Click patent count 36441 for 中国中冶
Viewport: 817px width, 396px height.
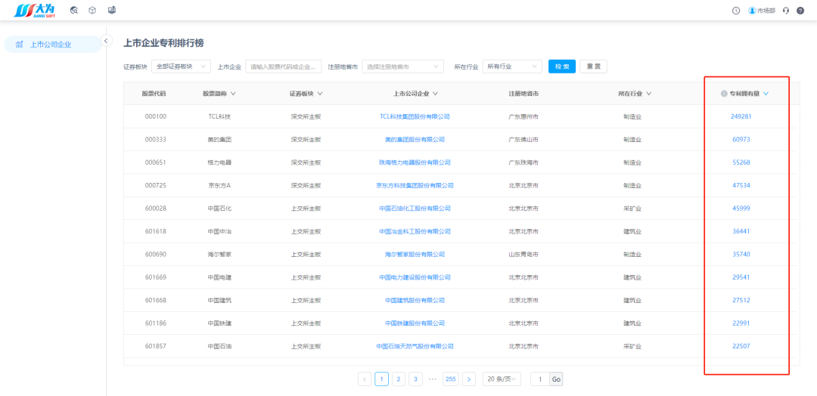pyautogui.click(x=741, y=231)
